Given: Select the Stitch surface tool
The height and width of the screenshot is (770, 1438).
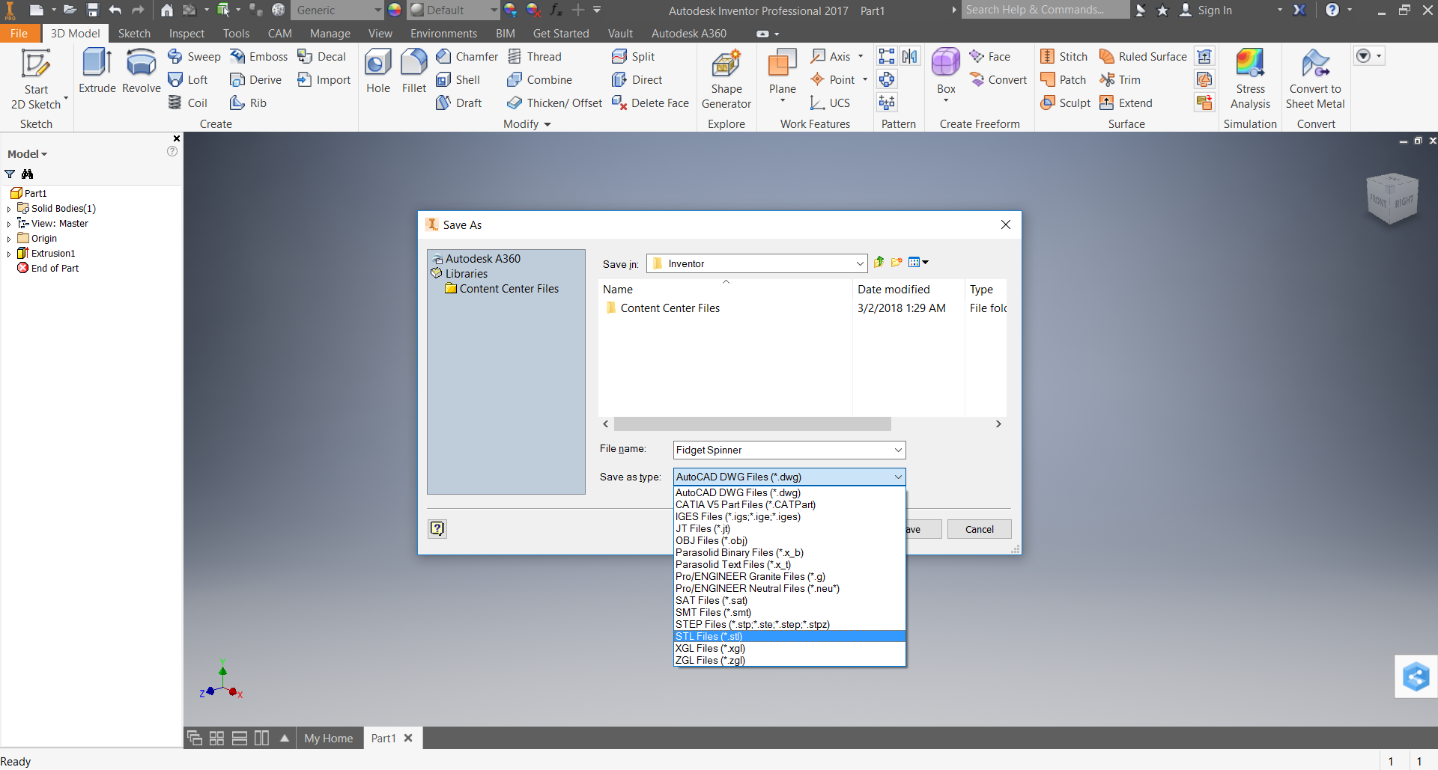Looking at the screenshot, I should pos(1064,57).
